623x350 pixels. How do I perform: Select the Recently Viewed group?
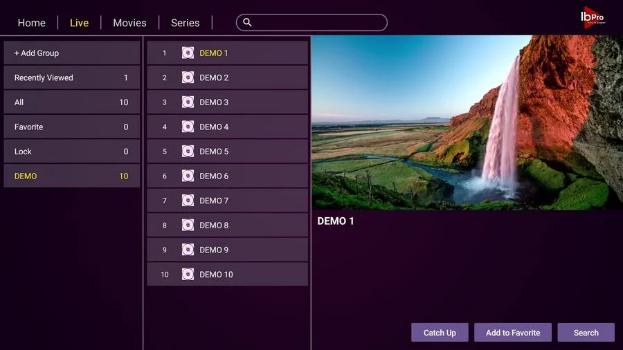(x=72, y=77)
